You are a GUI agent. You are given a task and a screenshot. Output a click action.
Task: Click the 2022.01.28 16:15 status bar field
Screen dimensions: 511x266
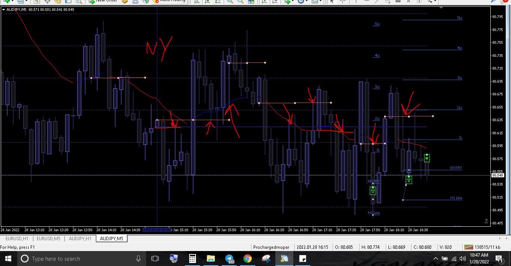point(312,247)
